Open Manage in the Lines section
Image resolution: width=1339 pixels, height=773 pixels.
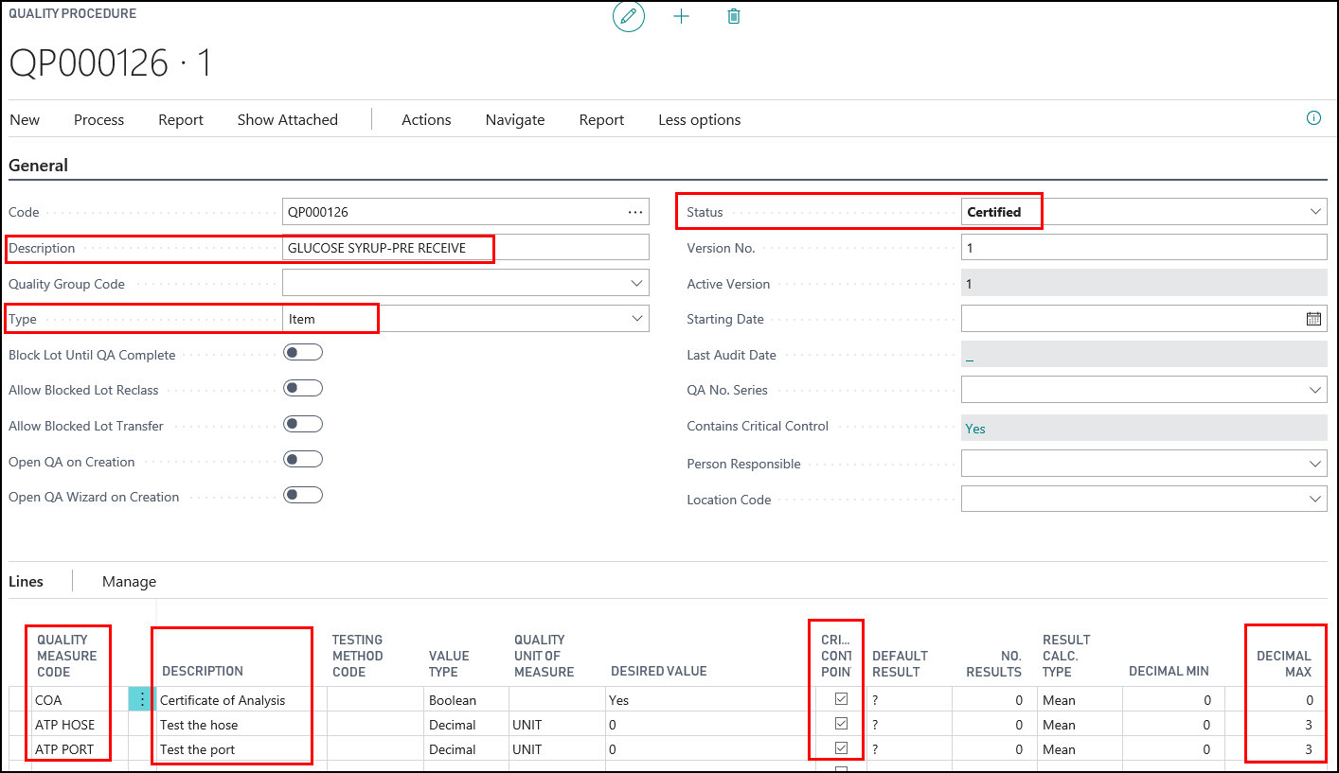click(129, 582)
